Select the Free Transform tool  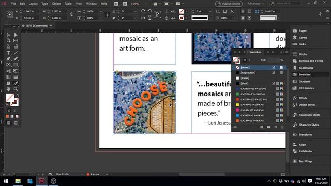point(16,71)
